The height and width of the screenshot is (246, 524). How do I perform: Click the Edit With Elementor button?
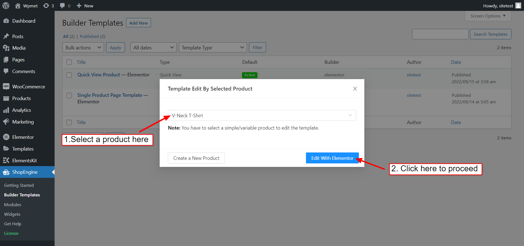click(x=332, y=158)
